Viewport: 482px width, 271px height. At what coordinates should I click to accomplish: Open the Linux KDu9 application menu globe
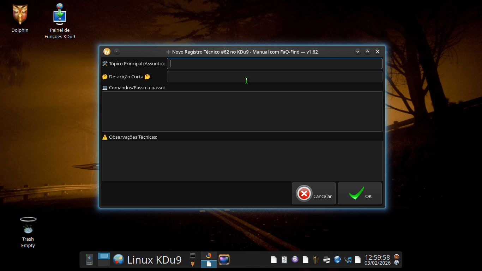tap(119, 260)
